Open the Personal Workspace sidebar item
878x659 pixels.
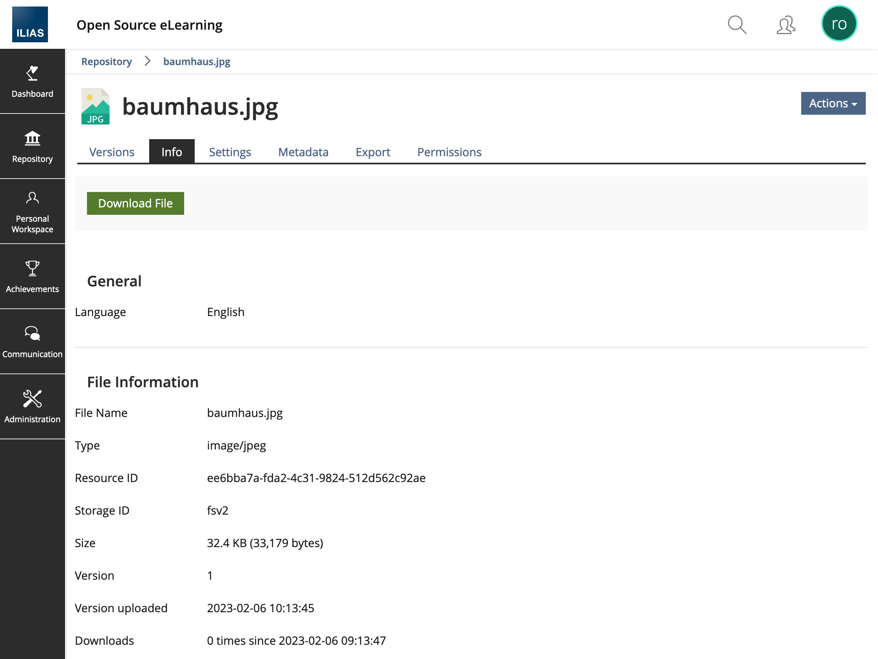pos(33,212)
